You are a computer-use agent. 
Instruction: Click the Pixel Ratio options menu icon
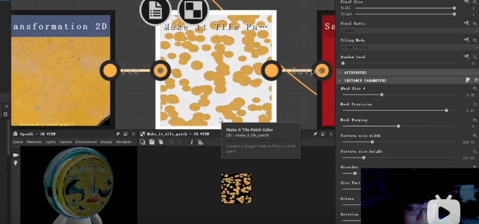[475, 23]
